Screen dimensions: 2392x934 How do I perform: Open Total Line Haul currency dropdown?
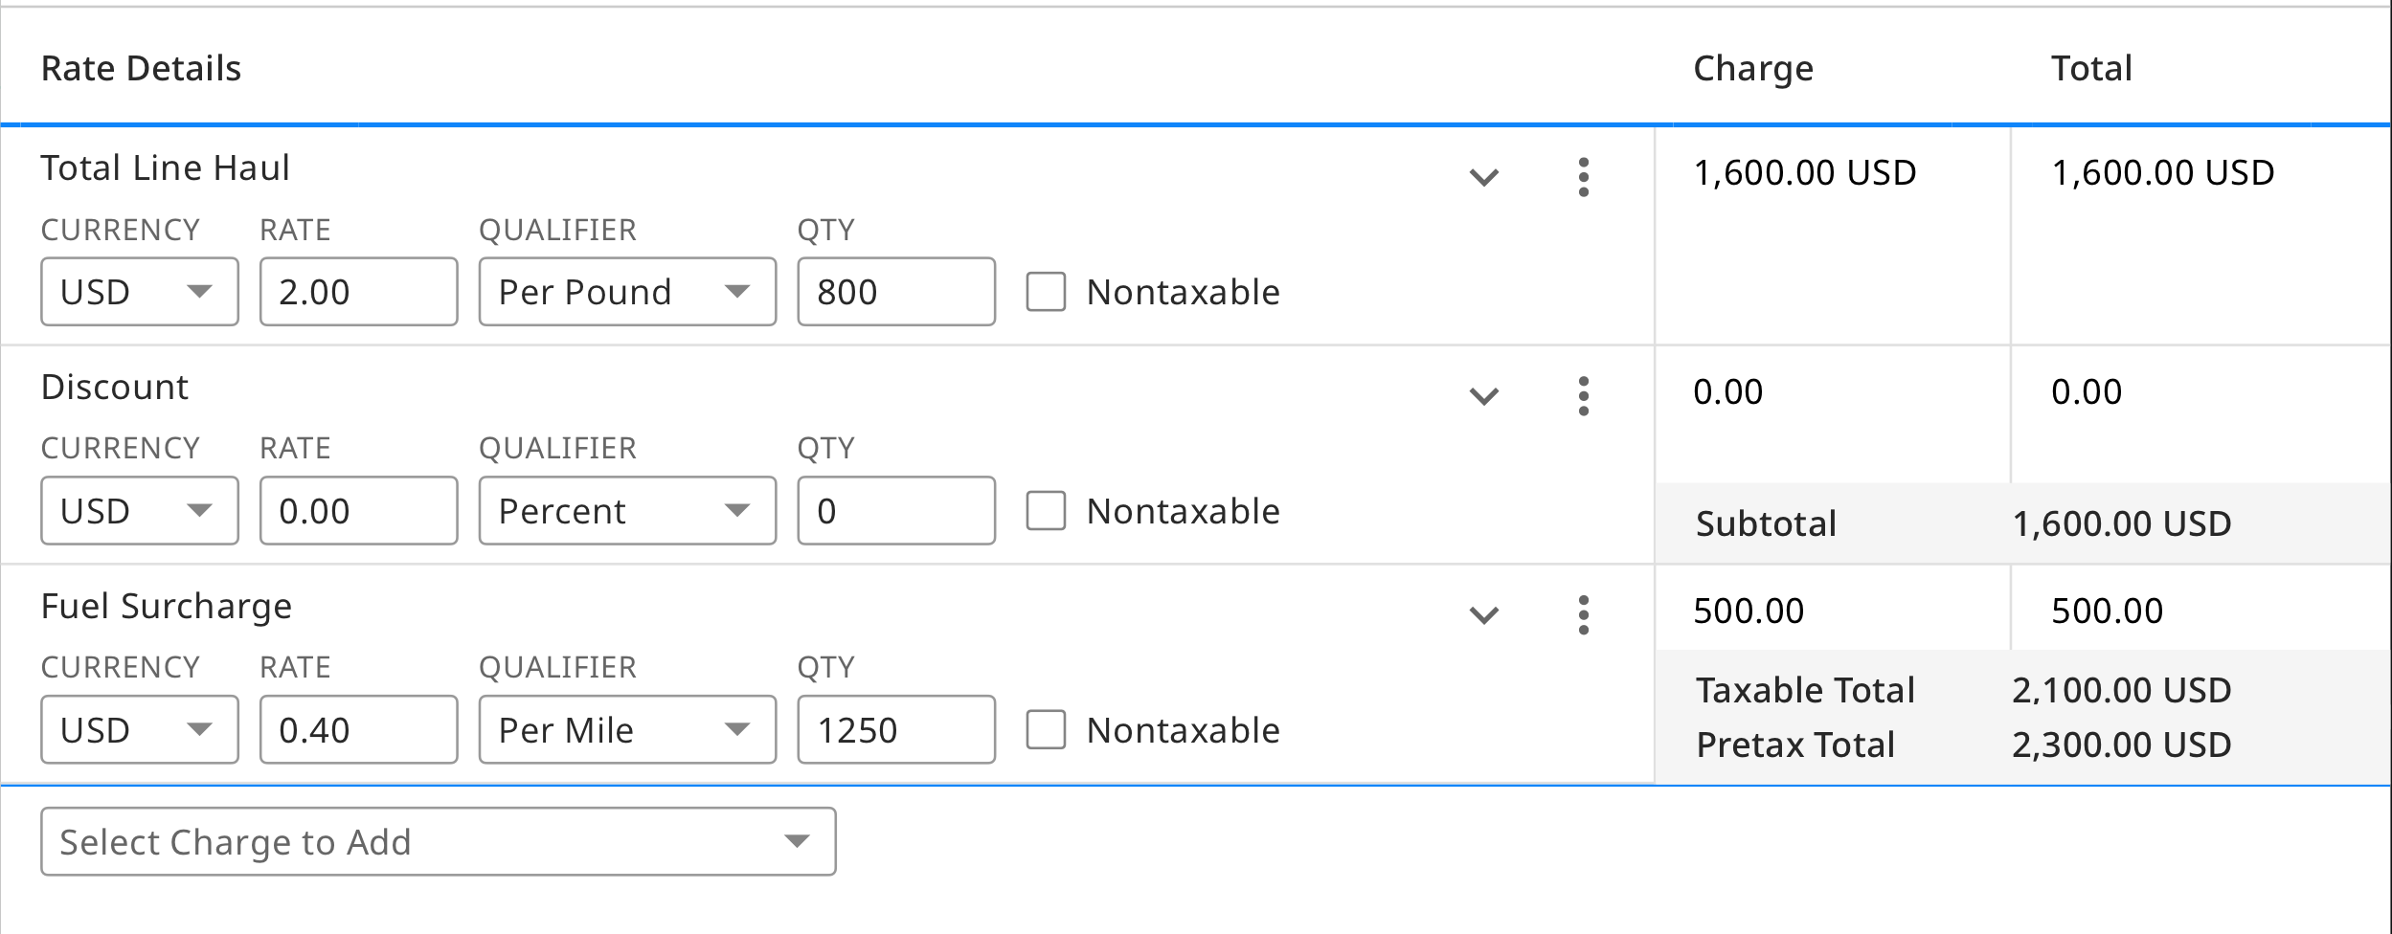(140, 292)
